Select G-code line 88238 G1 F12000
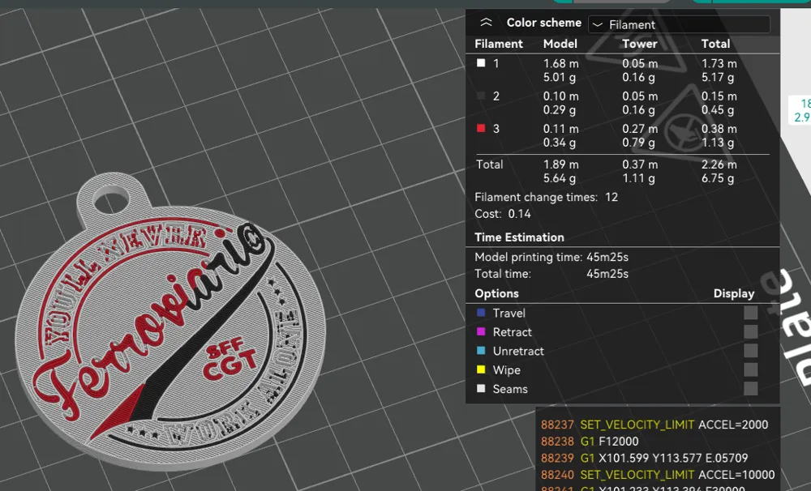The width and height of the screenshot is (811, 491). coord(590,442)
